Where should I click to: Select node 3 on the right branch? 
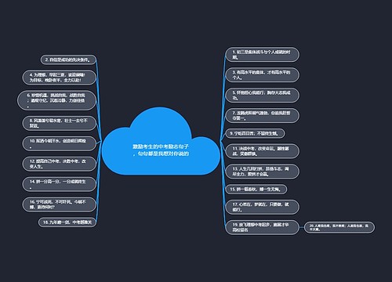click(x=262, y=75)
